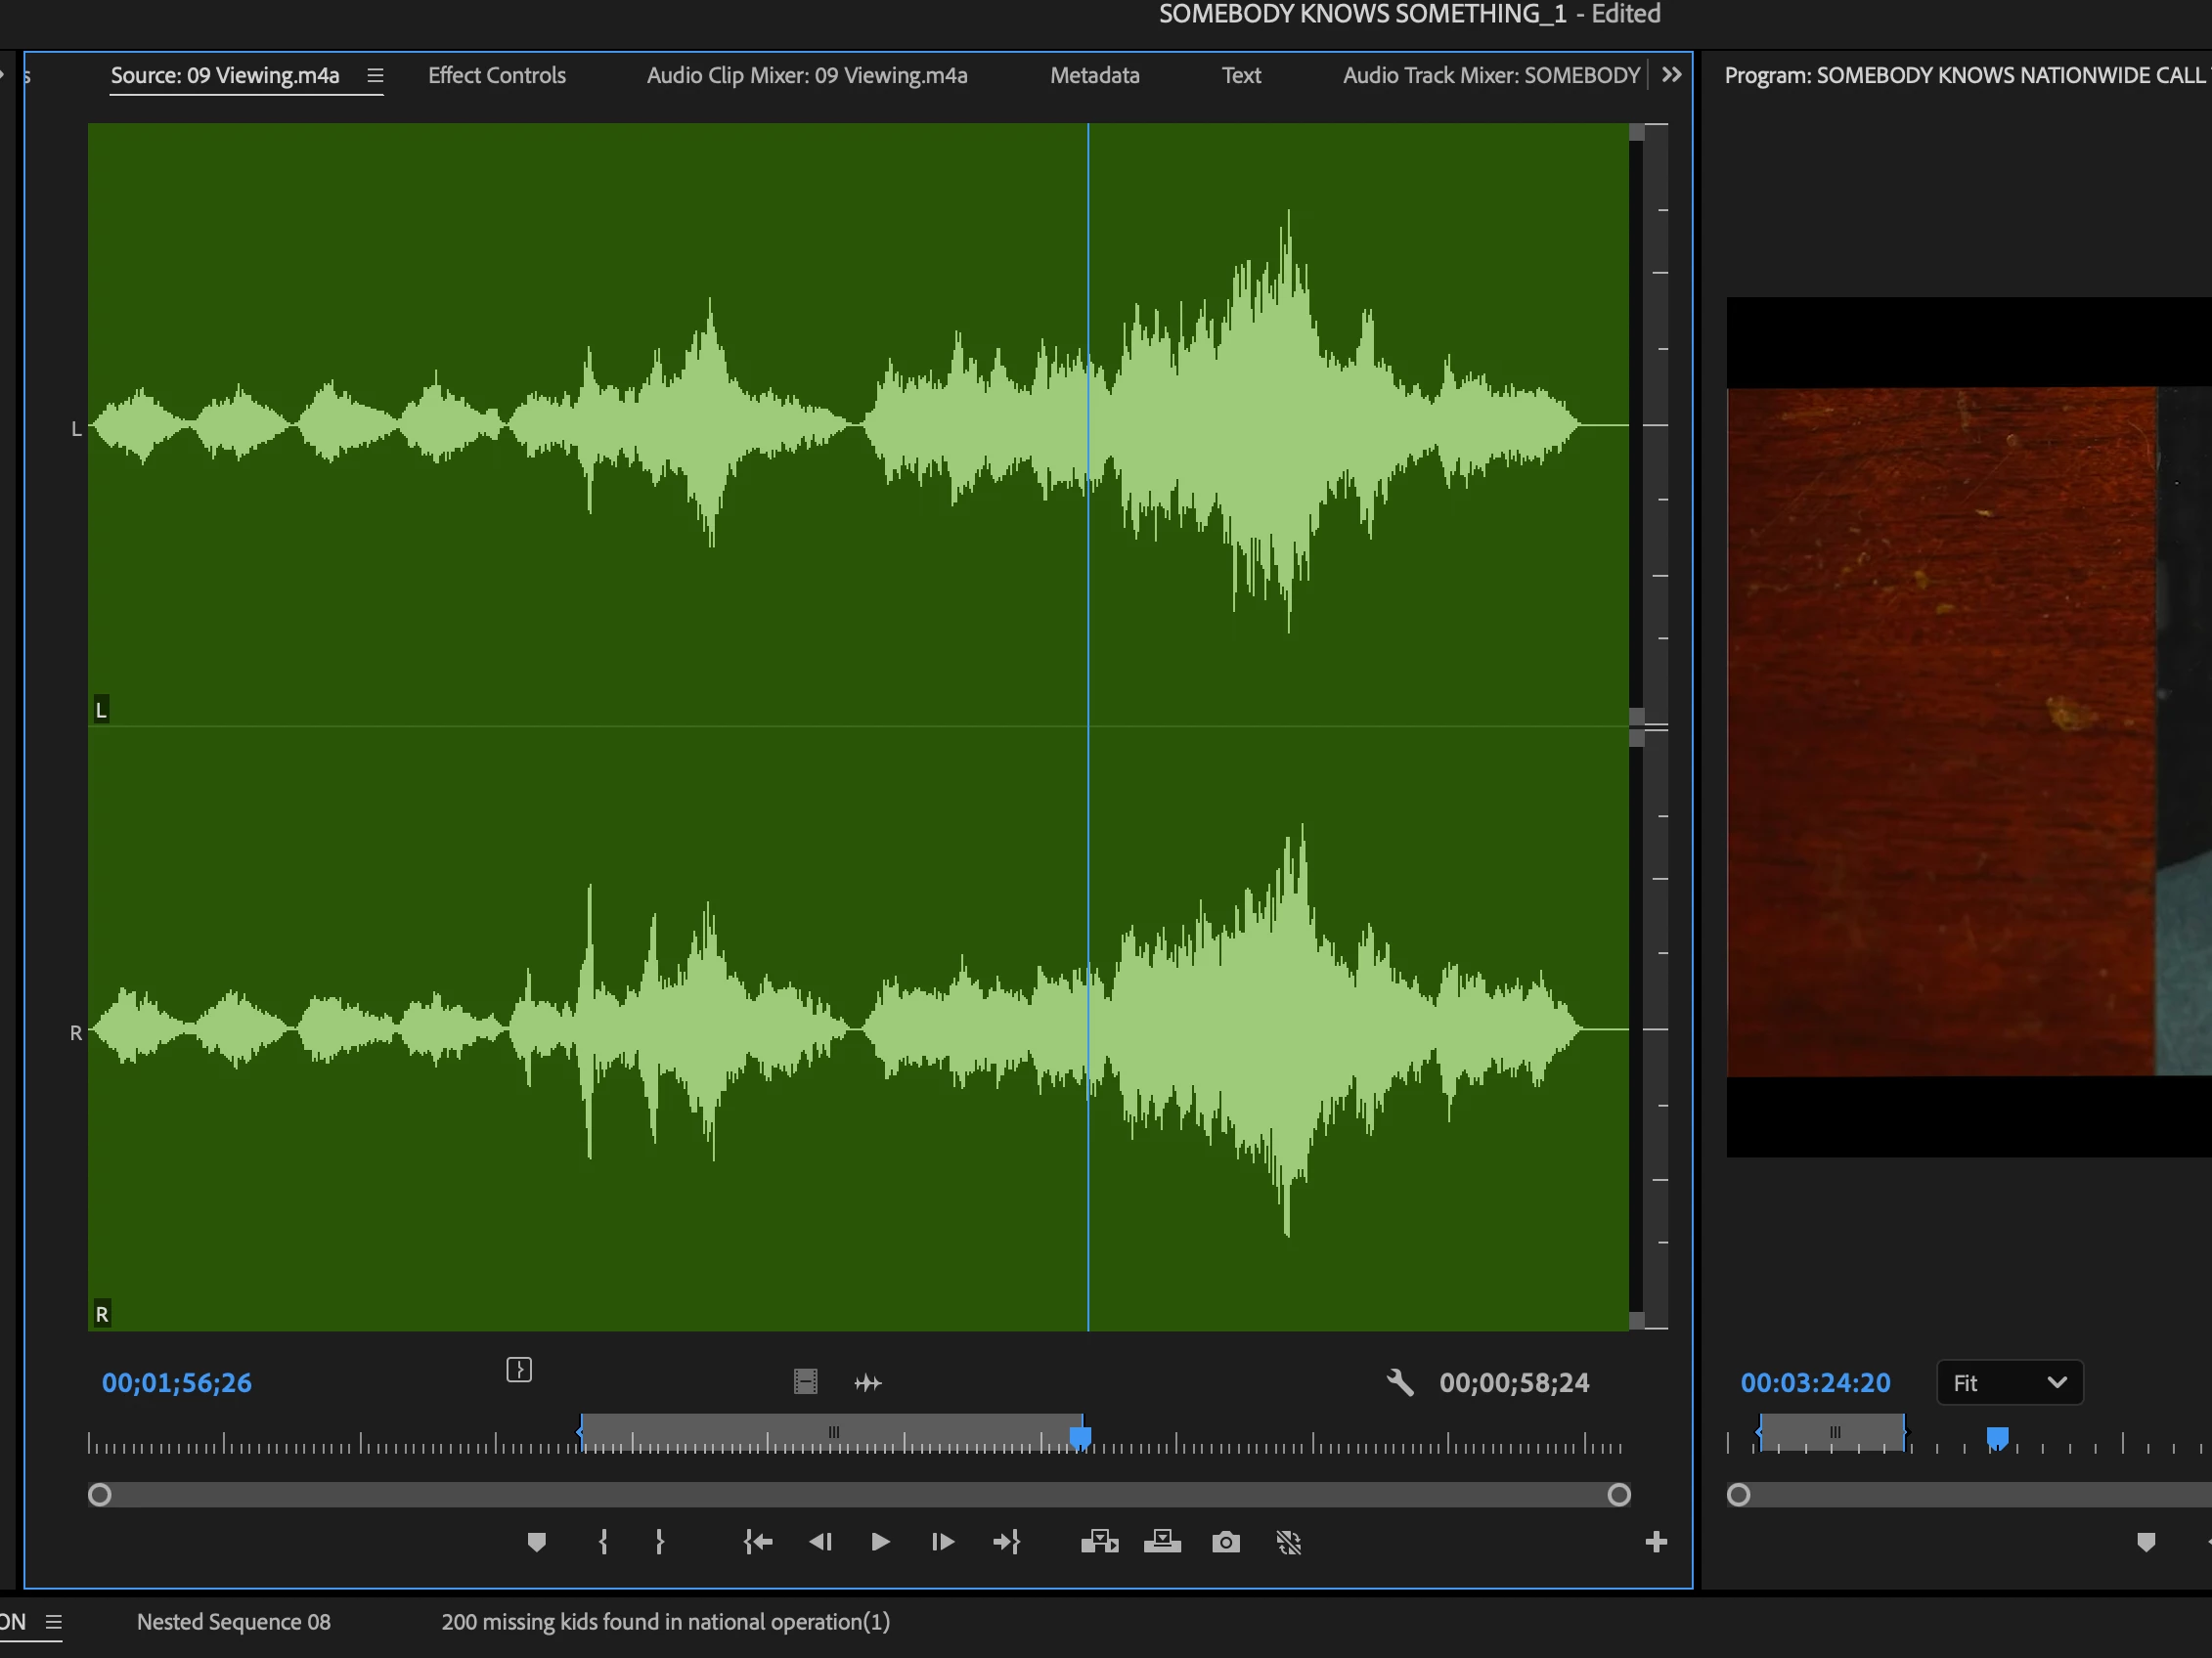Open the Fit zoom level dropdown
This screenshot has width=2212, height=1658.
[x=2009, y=1382]
